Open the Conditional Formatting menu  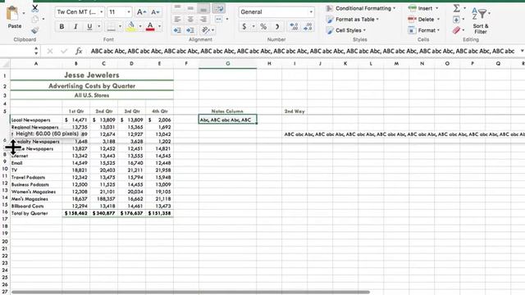coord(361,8)
